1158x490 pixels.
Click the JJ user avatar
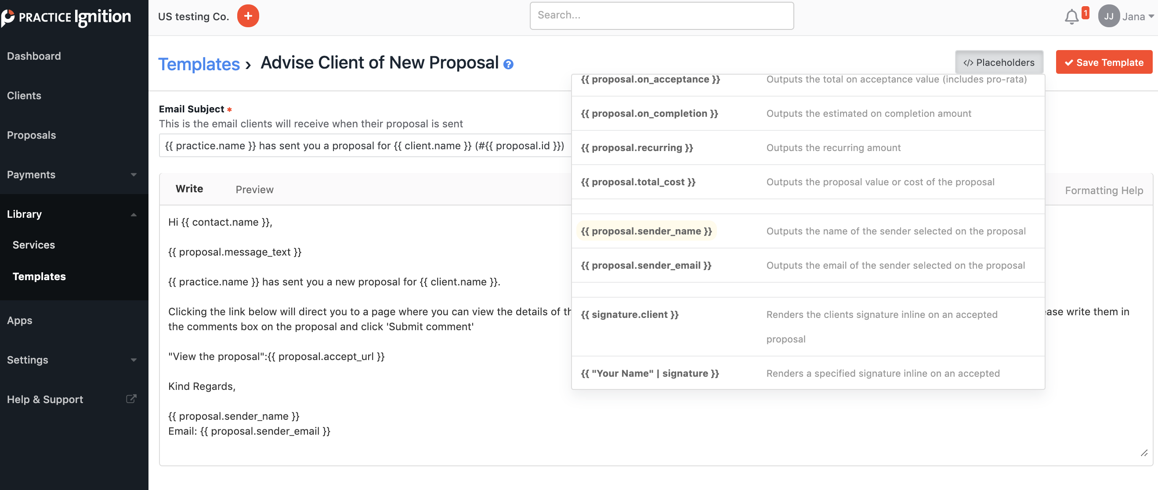1108,17
